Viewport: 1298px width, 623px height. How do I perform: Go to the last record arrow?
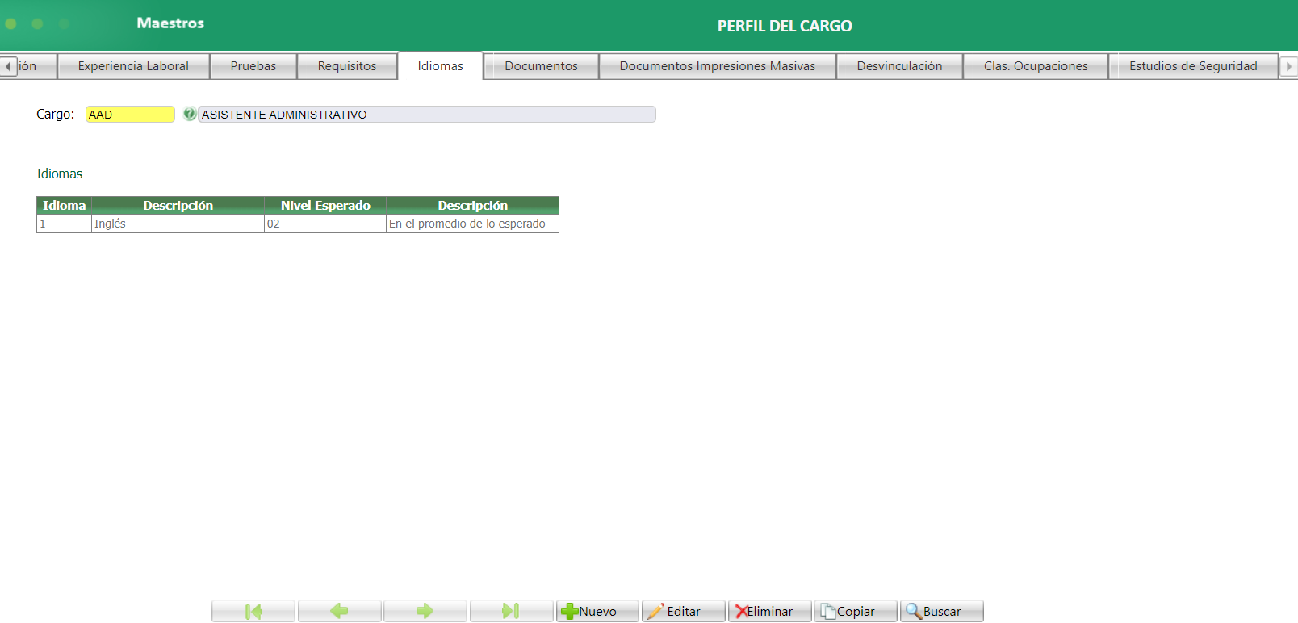(x=511, y=611)
